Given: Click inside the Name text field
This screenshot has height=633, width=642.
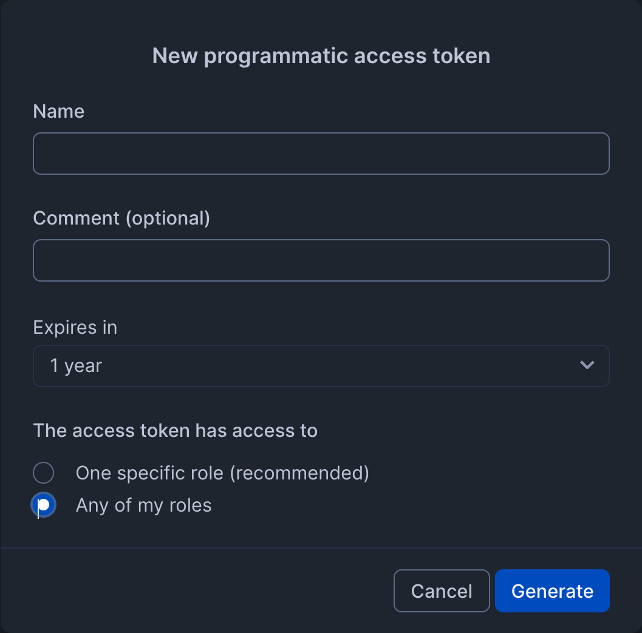Looking at the screenshot, I should [x=321, y=153].
